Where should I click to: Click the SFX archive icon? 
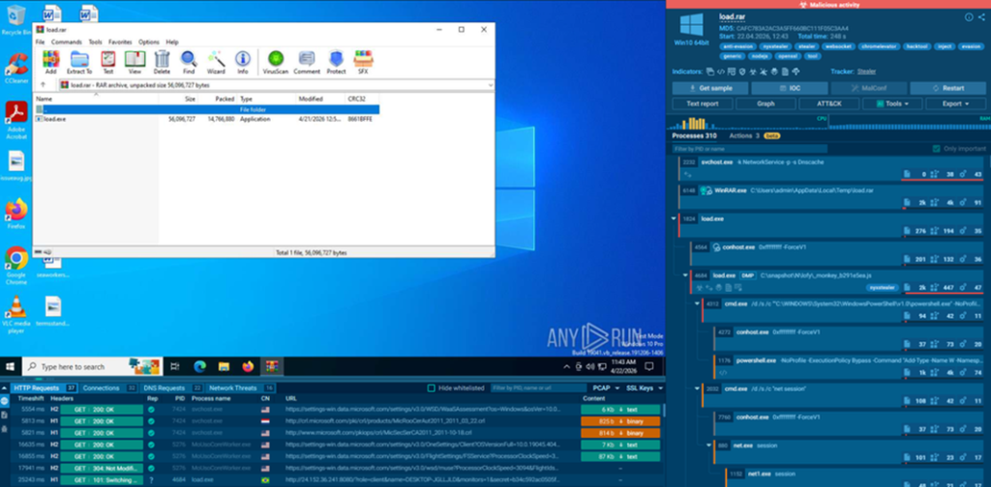coord(365,63)
